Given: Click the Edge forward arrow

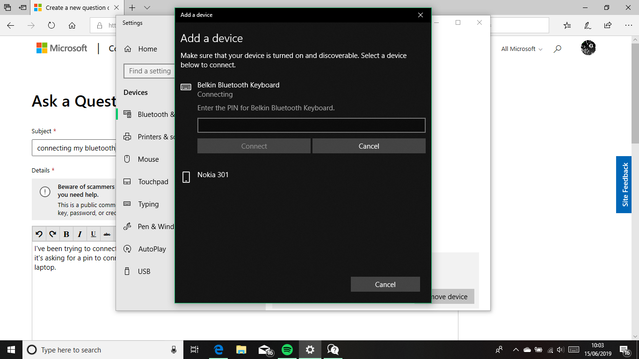Looking at the screenshot, I should [x=31, y=26].
